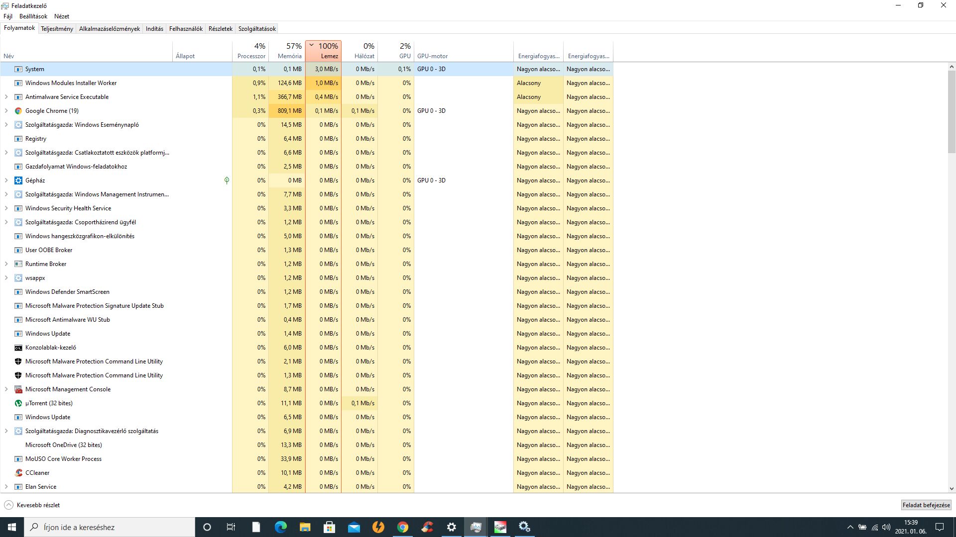The image size is (956, 537).
Task: Click the process list vertical scrollbar thumb
Action: point(952,112)
